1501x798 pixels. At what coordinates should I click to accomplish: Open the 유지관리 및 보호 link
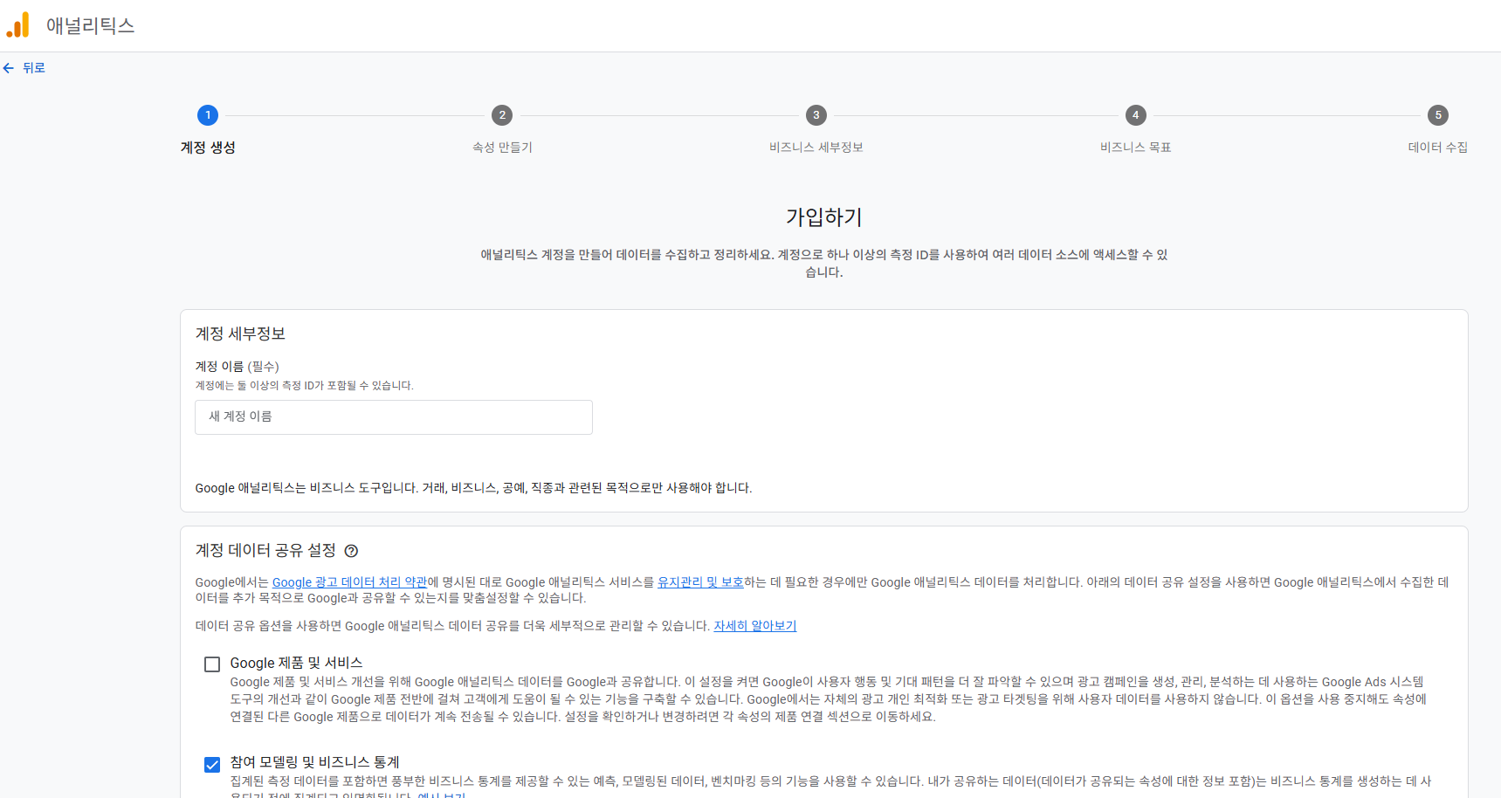click(700, 582)
